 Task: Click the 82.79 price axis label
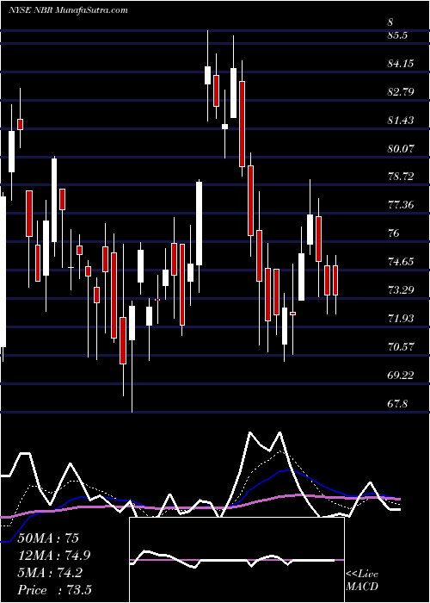[x=402, y=92]
